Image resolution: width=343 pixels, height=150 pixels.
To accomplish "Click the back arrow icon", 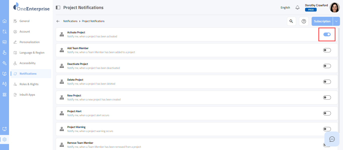I will point(58,21).
